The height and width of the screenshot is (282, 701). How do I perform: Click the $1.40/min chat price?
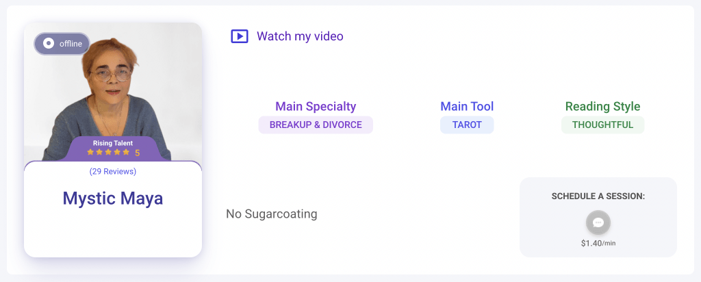coord(598,244)
